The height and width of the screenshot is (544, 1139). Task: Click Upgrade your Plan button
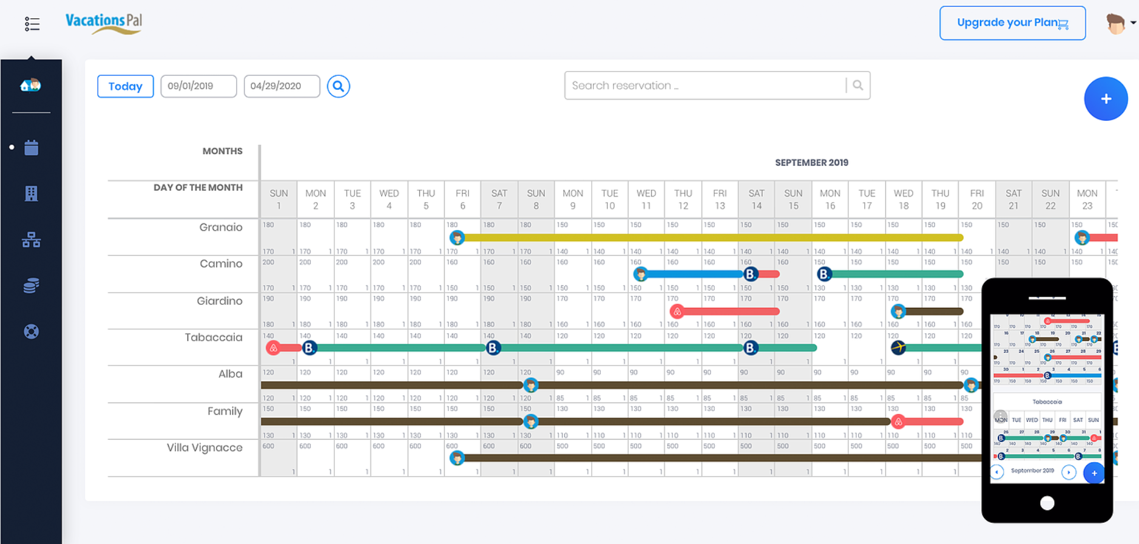(x=1012, y=23)
